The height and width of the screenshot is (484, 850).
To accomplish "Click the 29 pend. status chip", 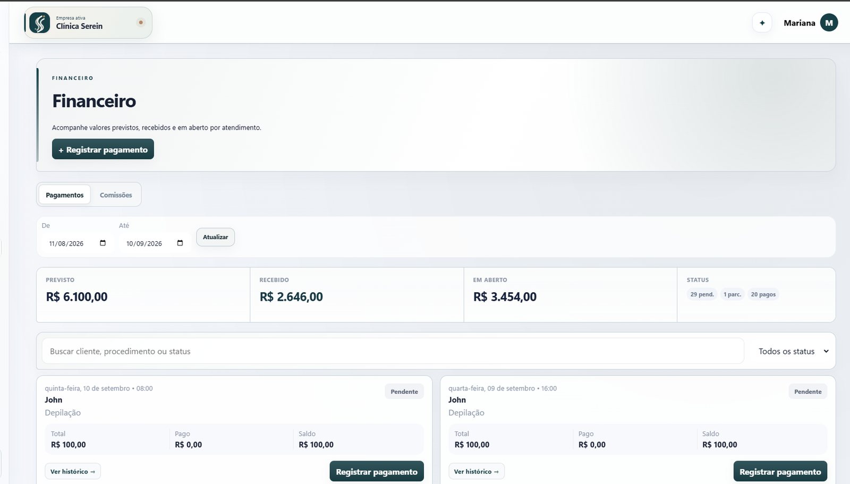I will [x=702, y=294].
